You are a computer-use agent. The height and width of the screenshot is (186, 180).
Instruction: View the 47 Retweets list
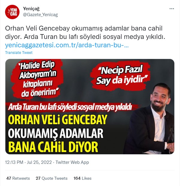[x=18, y=178]
